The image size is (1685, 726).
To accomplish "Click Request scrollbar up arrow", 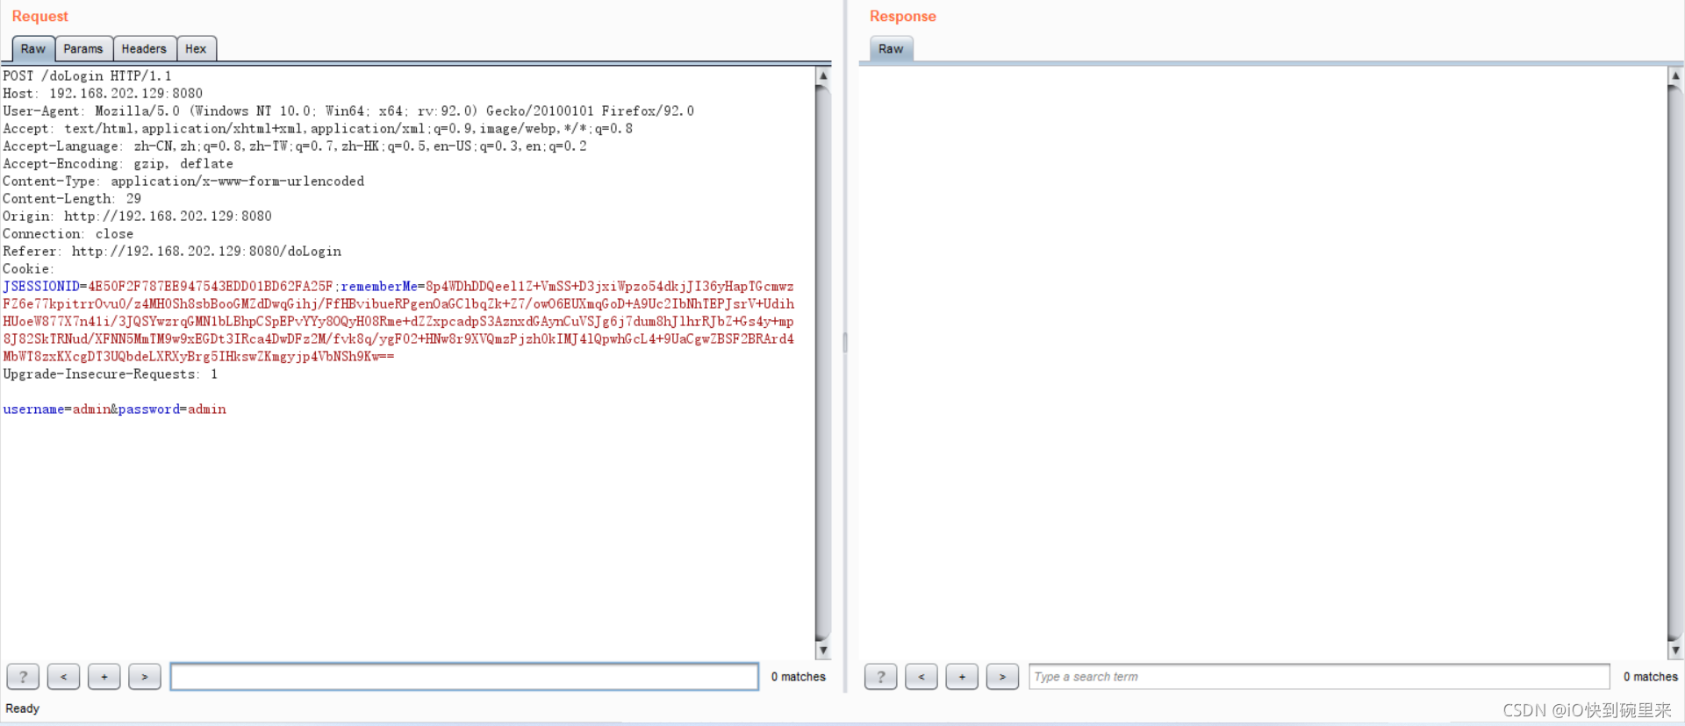I will pos(823,75).
